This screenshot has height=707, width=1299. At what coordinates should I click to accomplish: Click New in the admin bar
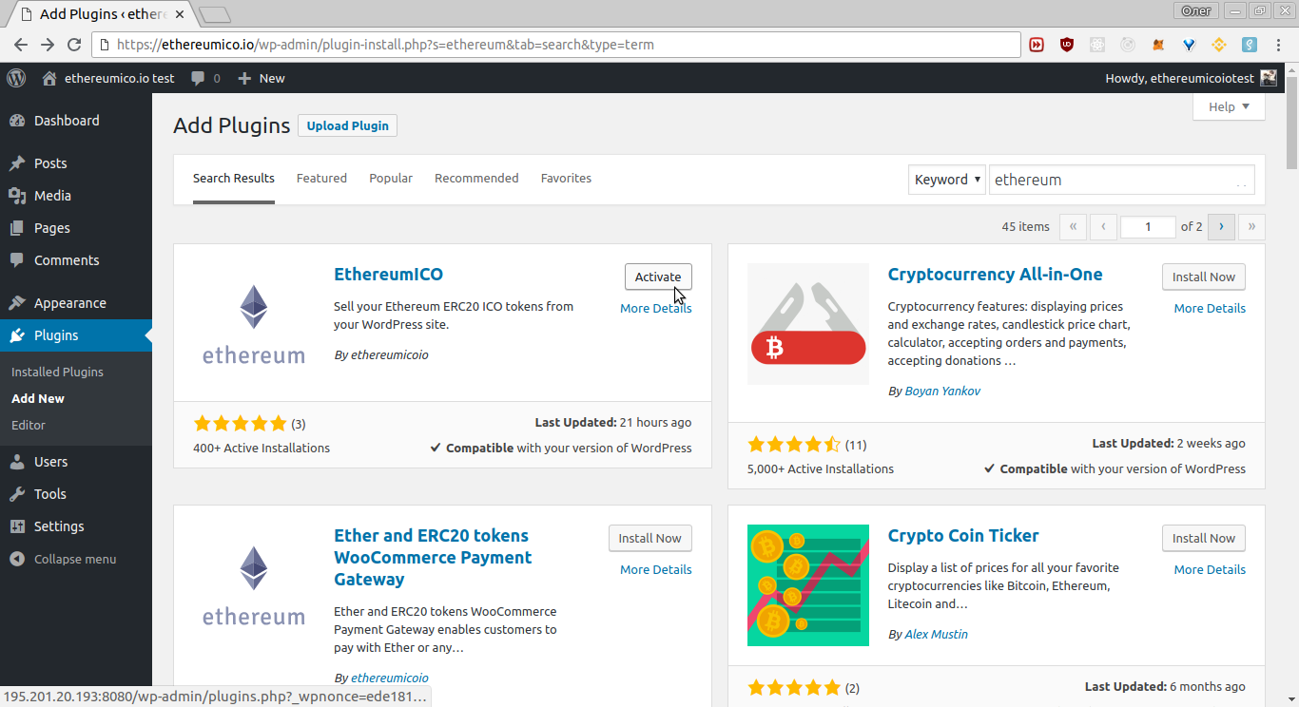(262, 78)
